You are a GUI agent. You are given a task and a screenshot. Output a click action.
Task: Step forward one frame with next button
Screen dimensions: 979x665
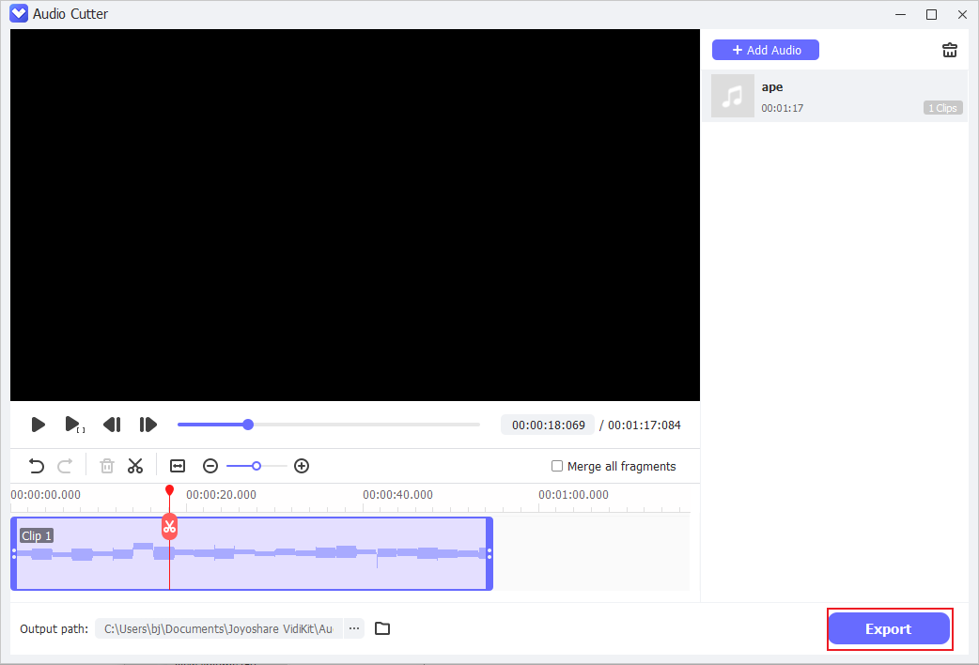click(148, 425)
